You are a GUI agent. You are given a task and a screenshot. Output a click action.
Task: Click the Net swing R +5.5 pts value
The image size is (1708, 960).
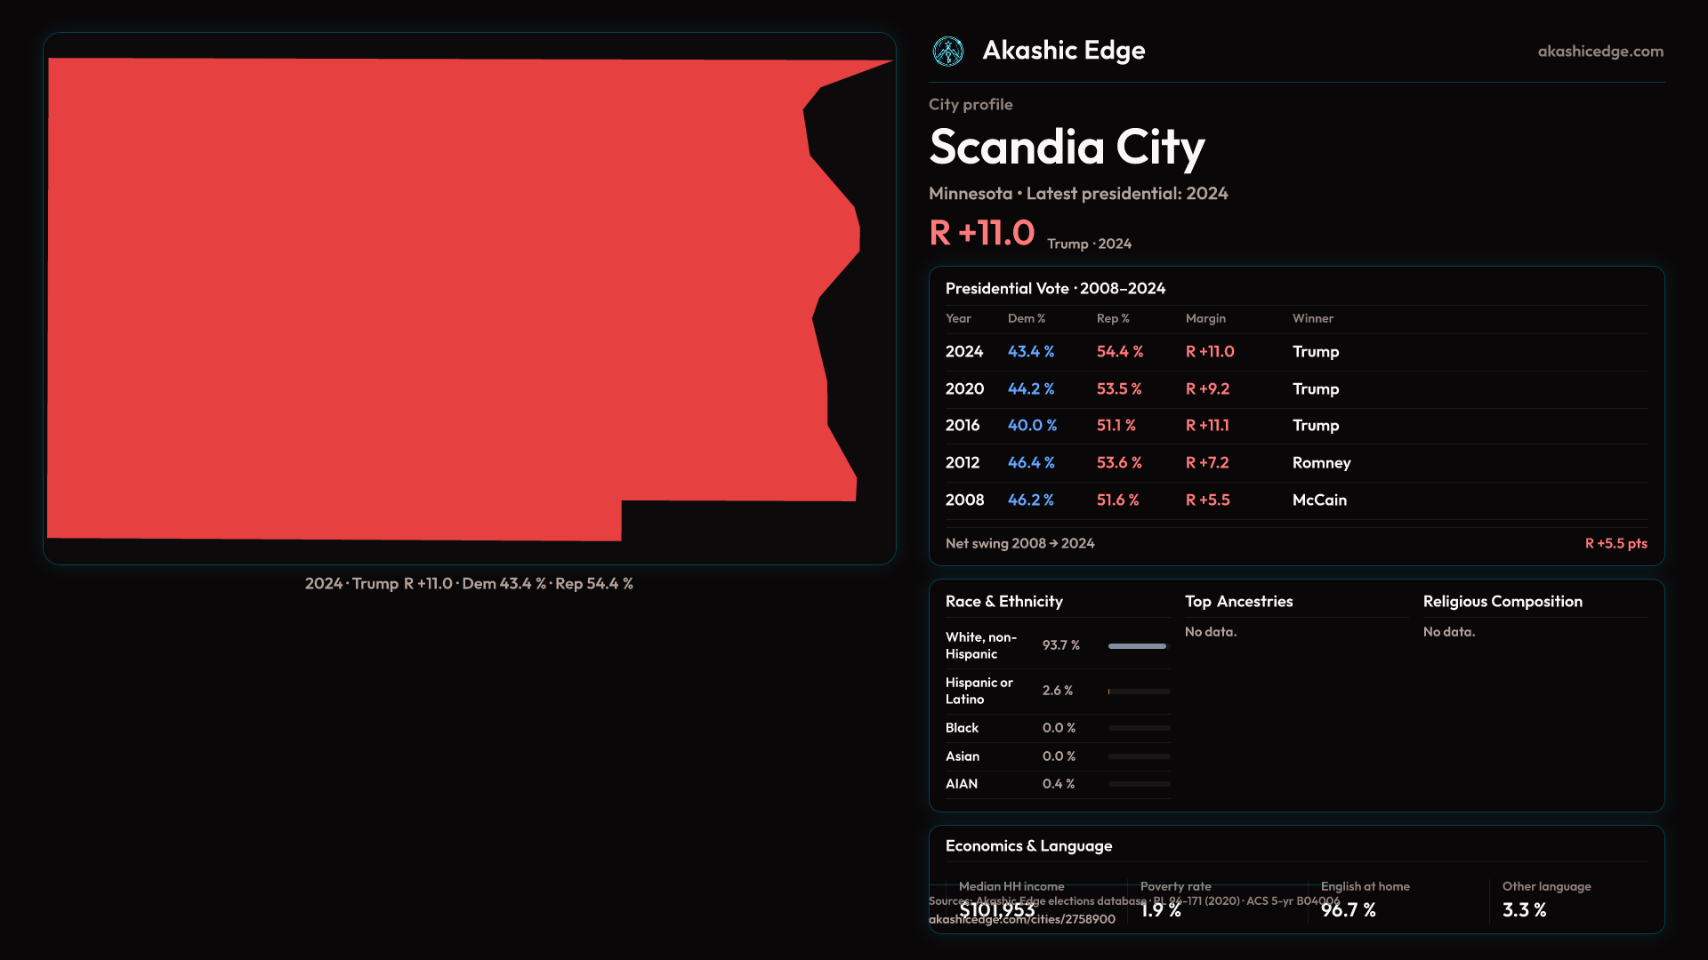coord(1615,544)
